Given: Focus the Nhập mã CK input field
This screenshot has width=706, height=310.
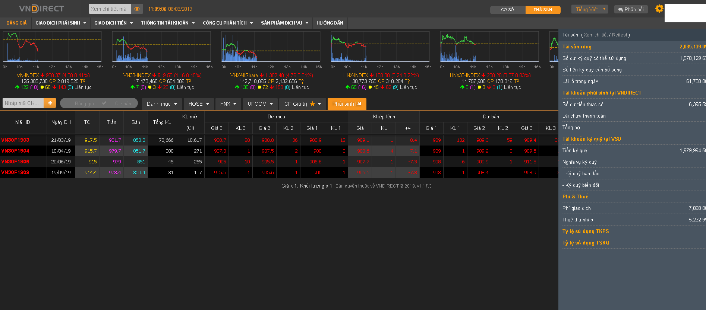Looking at the screenshot, I should click(23, 103).
